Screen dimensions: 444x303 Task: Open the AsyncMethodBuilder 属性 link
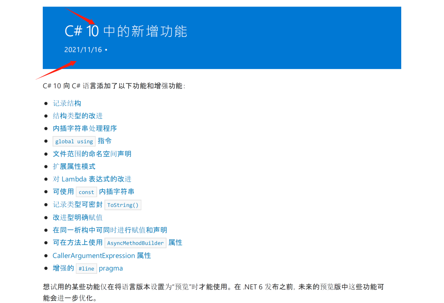pyautogui.click(x=118, y=243)
